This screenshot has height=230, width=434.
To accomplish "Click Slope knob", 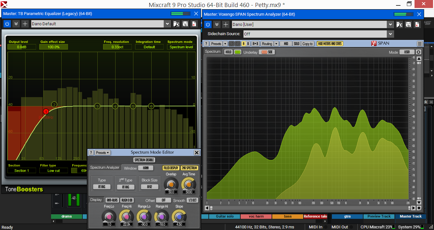I will (179, 217).
